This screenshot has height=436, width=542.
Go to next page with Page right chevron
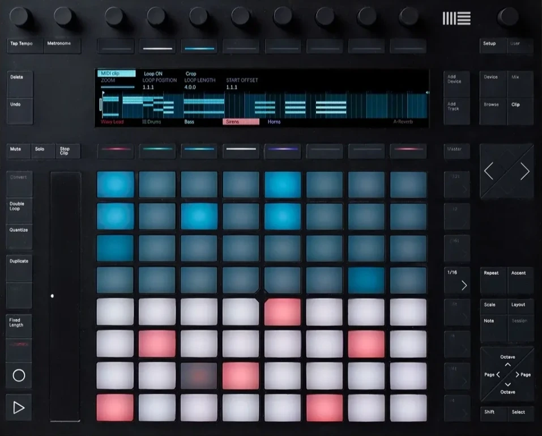click(517, 374)
